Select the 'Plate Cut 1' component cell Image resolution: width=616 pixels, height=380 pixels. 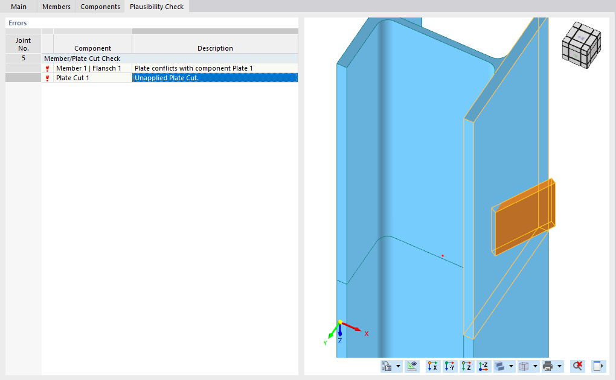[92, 78]
